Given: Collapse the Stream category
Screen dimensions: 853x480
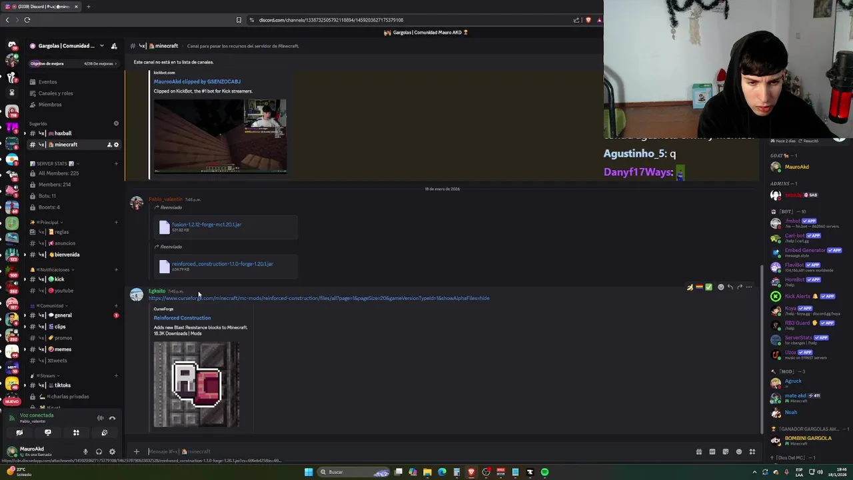Looking at the screenshot, I should [x=45, y=375].
